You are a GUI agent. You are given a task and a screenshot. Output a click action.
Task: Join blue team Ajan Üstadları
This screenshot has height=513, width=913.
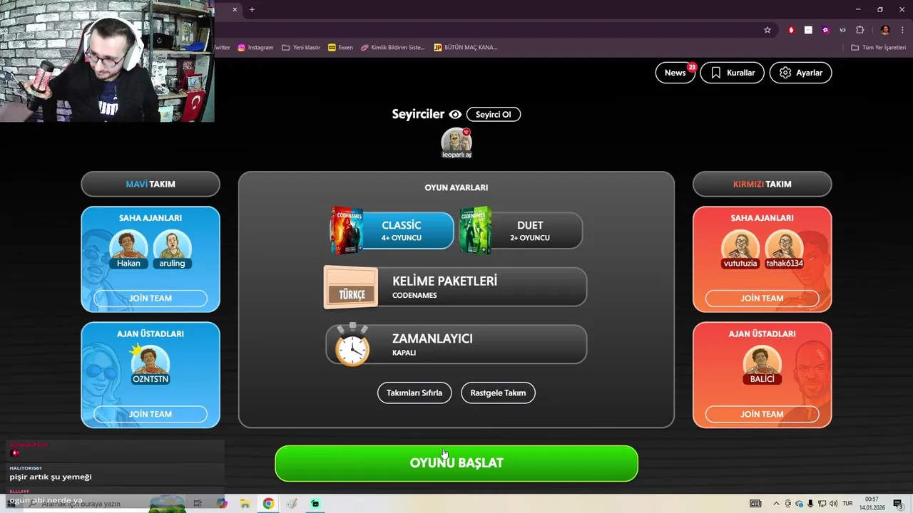click(151, 414)
